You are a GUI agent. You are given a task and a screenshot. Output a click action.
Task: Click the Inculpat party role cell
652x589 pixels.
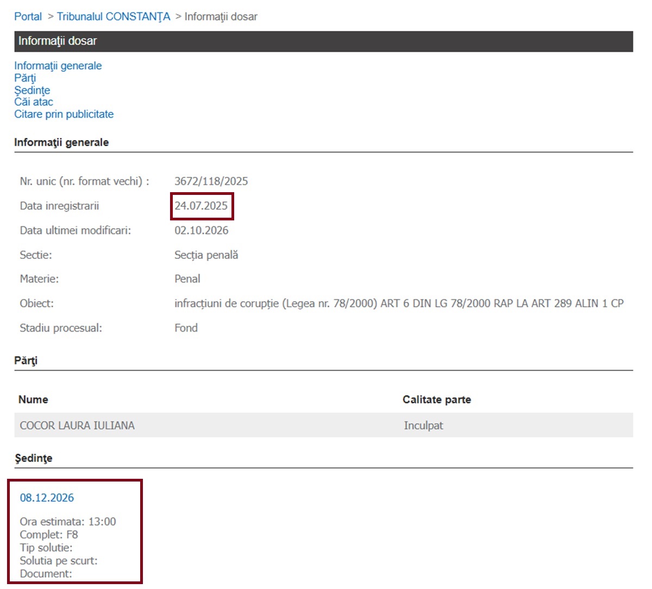tap(423, 426)
